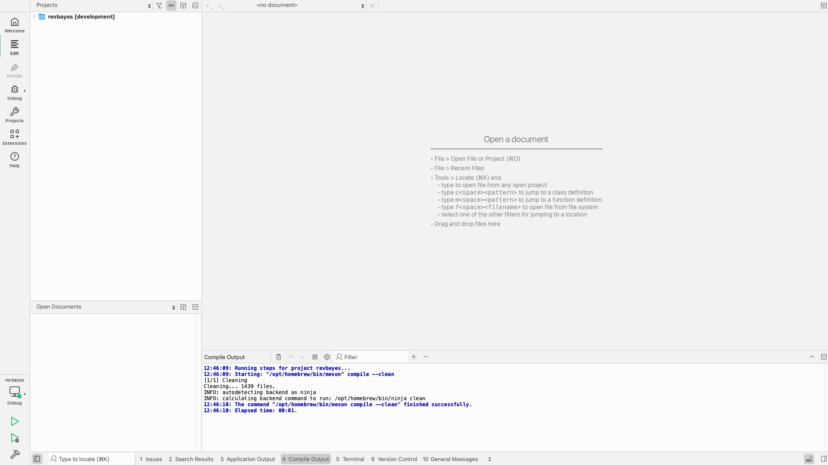Open the Terminal output pane

pyautogui.click(x=350, y=459)
